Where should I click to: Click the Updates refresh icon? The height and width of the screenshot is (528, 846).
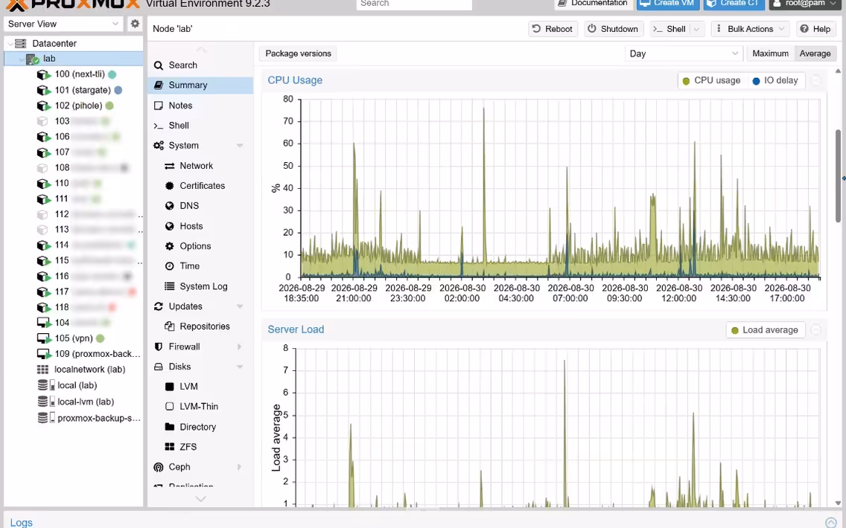coord(159,306)
